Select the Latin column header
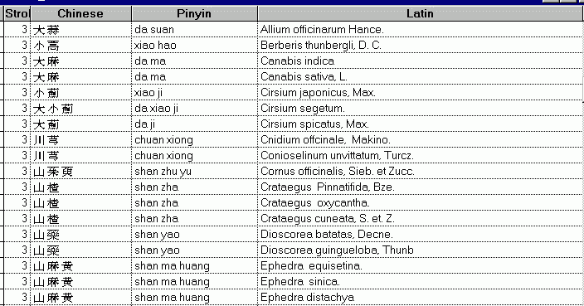 (x=420, y=13)
